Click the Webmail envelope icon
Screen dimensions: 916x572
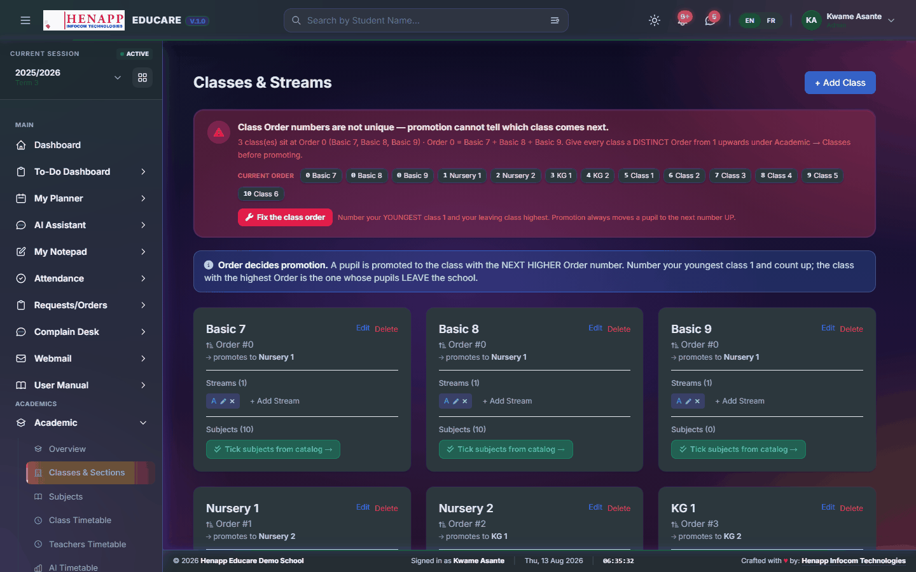pyautogui.click(x=21, y=358)
